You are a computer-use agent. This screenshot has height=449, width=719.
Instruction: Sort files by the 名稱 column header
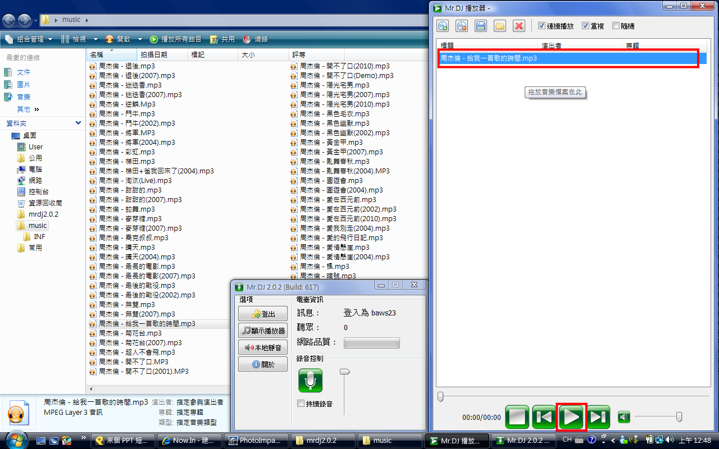(x=112, y=54)
